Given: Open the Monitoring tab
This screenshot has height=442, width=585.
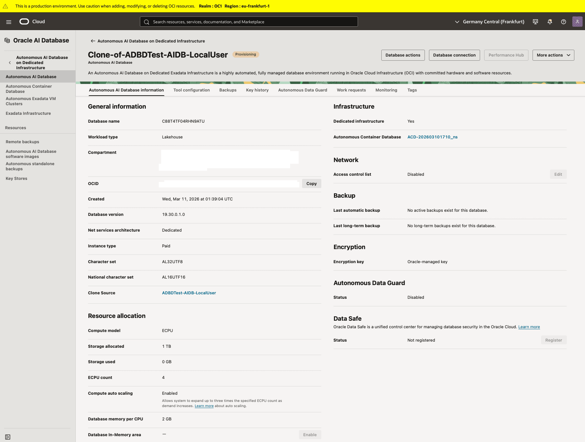Looking at the screenshot, I should click(x=386, y=90).
